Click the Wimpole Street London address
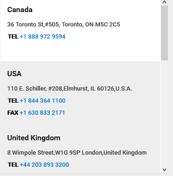Screen dimensions: 173x176 77,153
